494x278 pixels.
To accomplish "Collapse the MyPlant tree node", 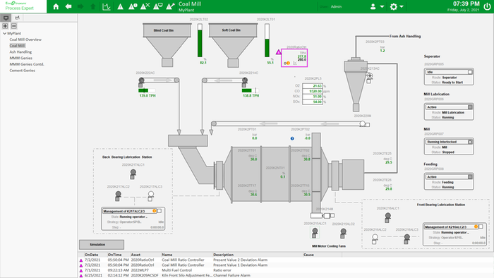I will coord(4,33).
